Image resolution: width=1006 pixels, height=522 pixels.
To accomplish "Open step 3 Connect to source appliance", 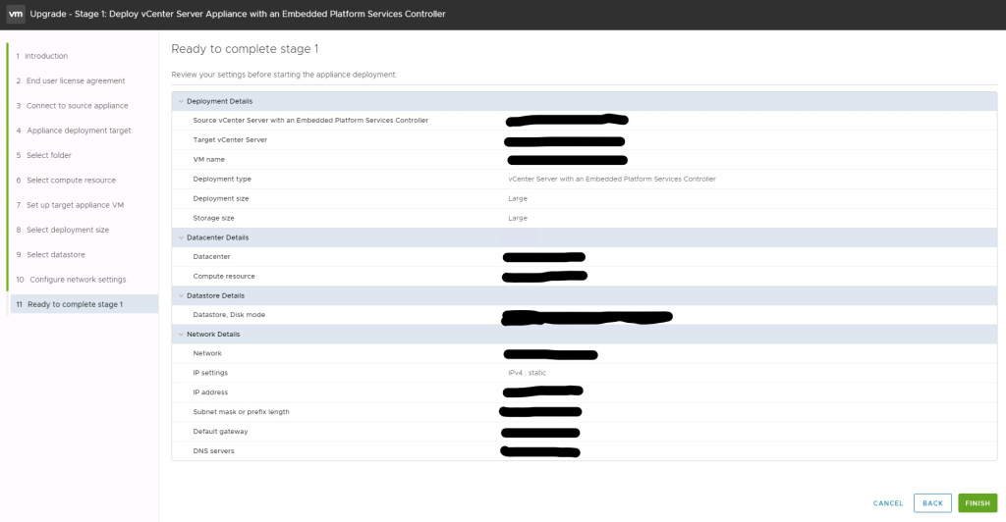I will click(72, 106).
